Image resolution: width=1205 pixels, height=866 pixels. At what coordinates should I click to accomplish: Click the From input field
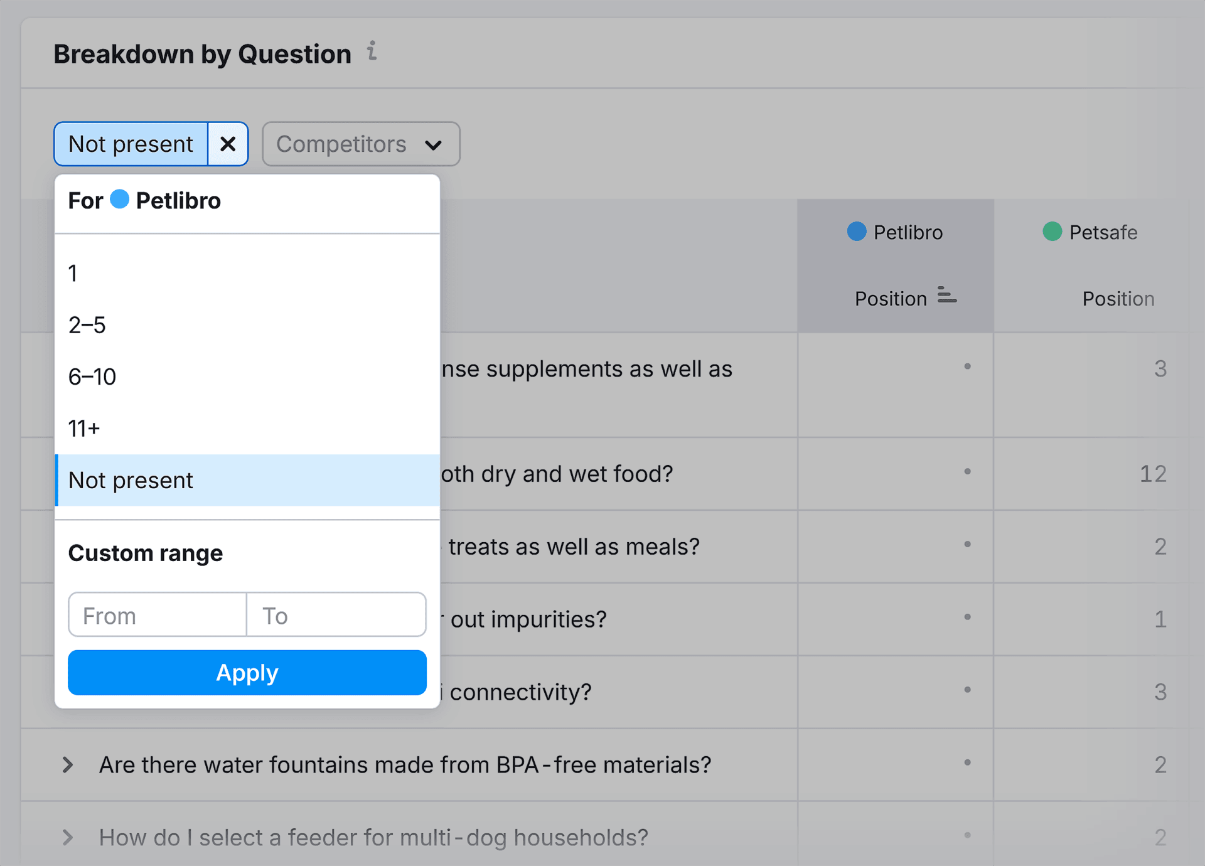(x=157, y=616)
